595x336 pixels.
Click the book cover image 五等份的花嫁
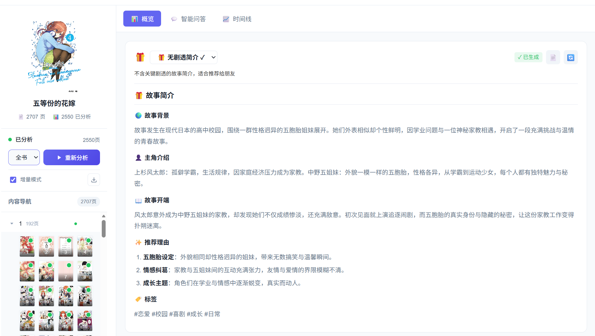[x=54, y=55]
